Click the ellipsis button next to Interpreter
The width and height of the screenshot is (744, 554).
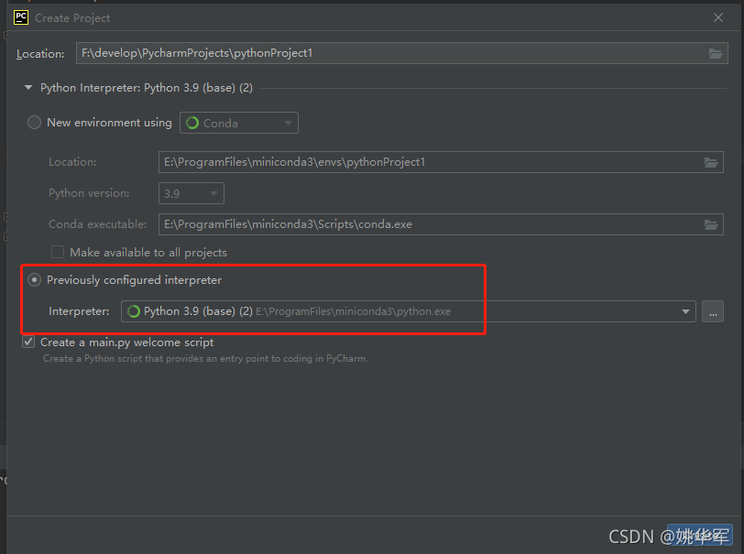coord(713,311)
